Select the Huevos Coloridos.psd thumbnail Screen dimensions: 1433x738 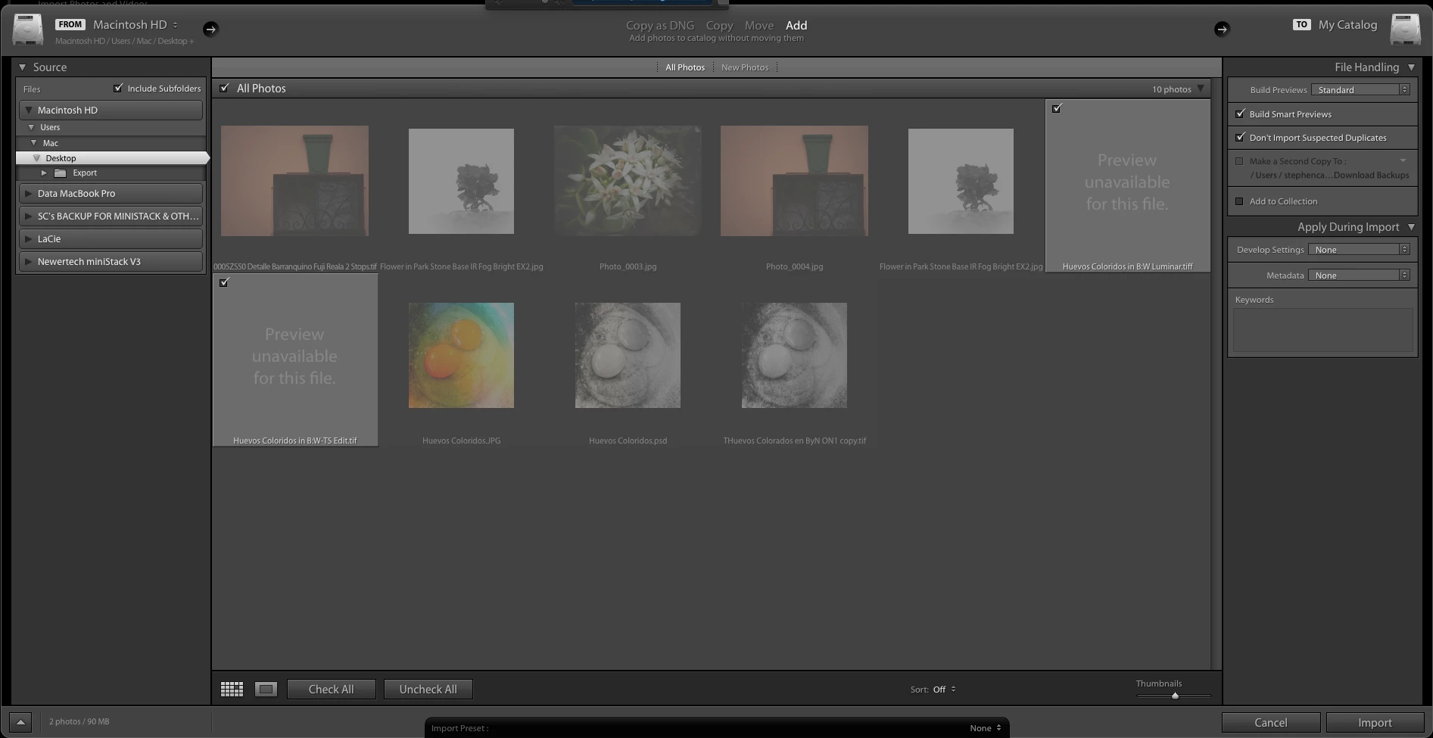click(x=628, y=355)
